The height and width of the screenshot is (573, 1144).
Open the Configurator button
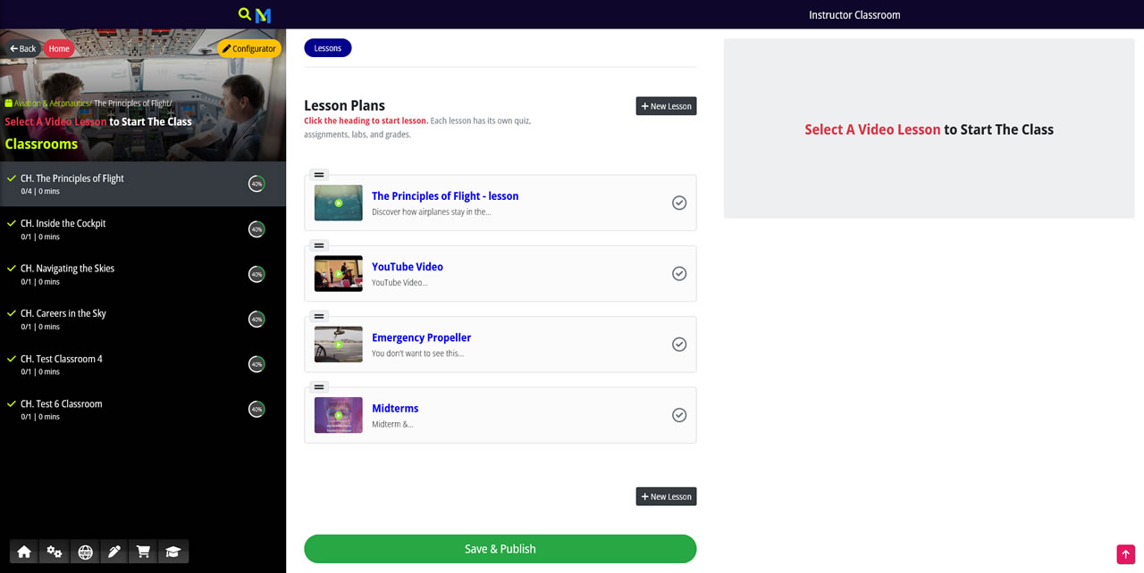tap(249, 48)
